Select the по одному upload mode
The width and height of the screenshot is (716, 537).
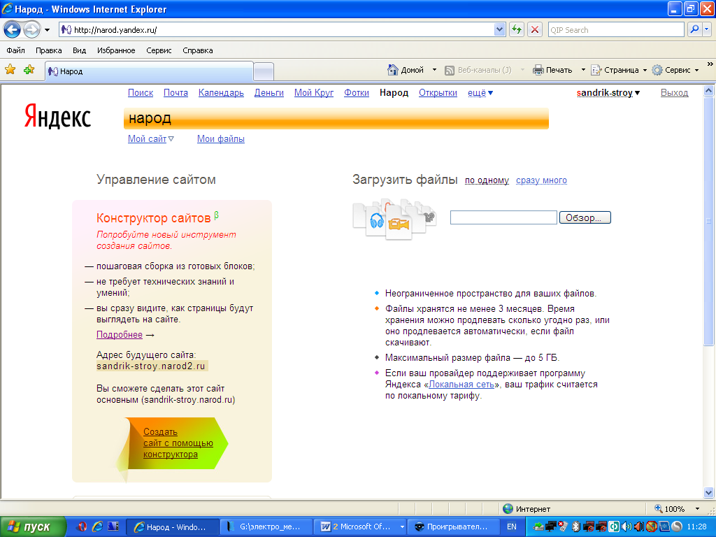487,180
